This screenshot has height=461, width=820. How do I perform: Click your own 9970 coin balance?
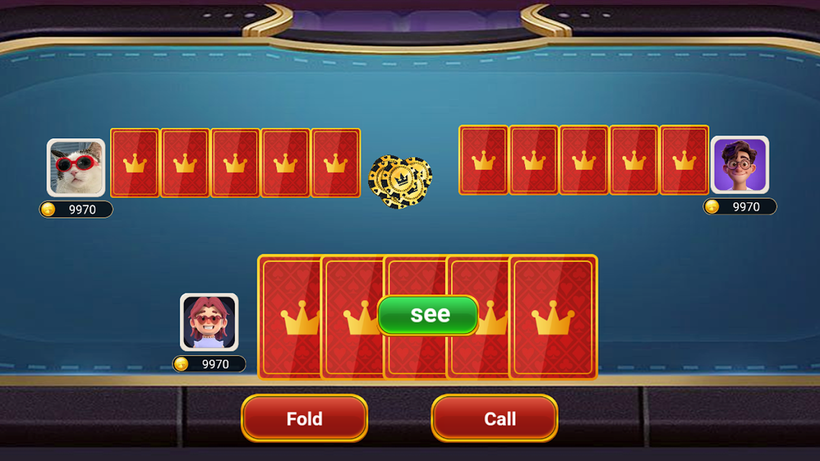click(215, 364)
